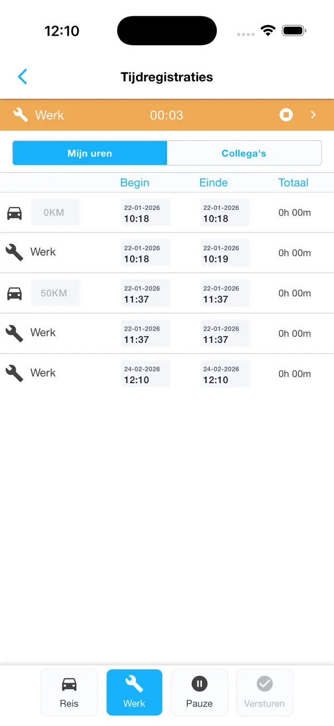Switch to the Mijn uren tab
This screenshot has width=334, height=726.
pos(89,153)
